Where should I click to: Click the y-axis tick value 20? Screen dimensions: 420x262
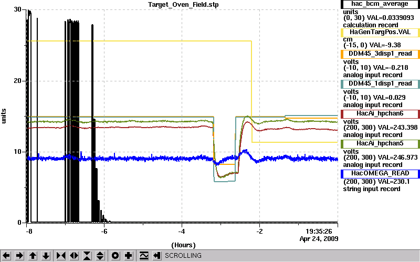(x=17, y=81)
